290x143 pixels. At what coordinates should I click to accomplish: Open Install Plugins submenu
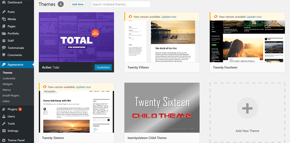pos(11,95)
